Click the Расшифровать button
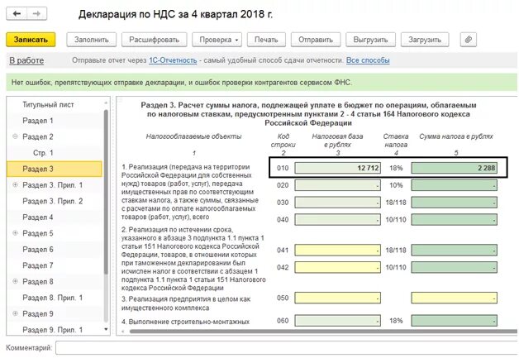The width and height of the screenshot is (519, 358). pyautogui.click(x=155, y=40)
